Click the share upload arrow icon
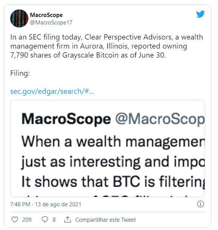 coord(68,219)
